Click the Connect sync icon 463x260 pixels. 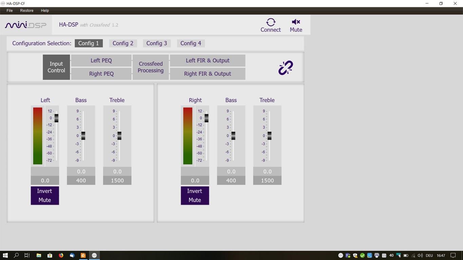click(270, 22)
